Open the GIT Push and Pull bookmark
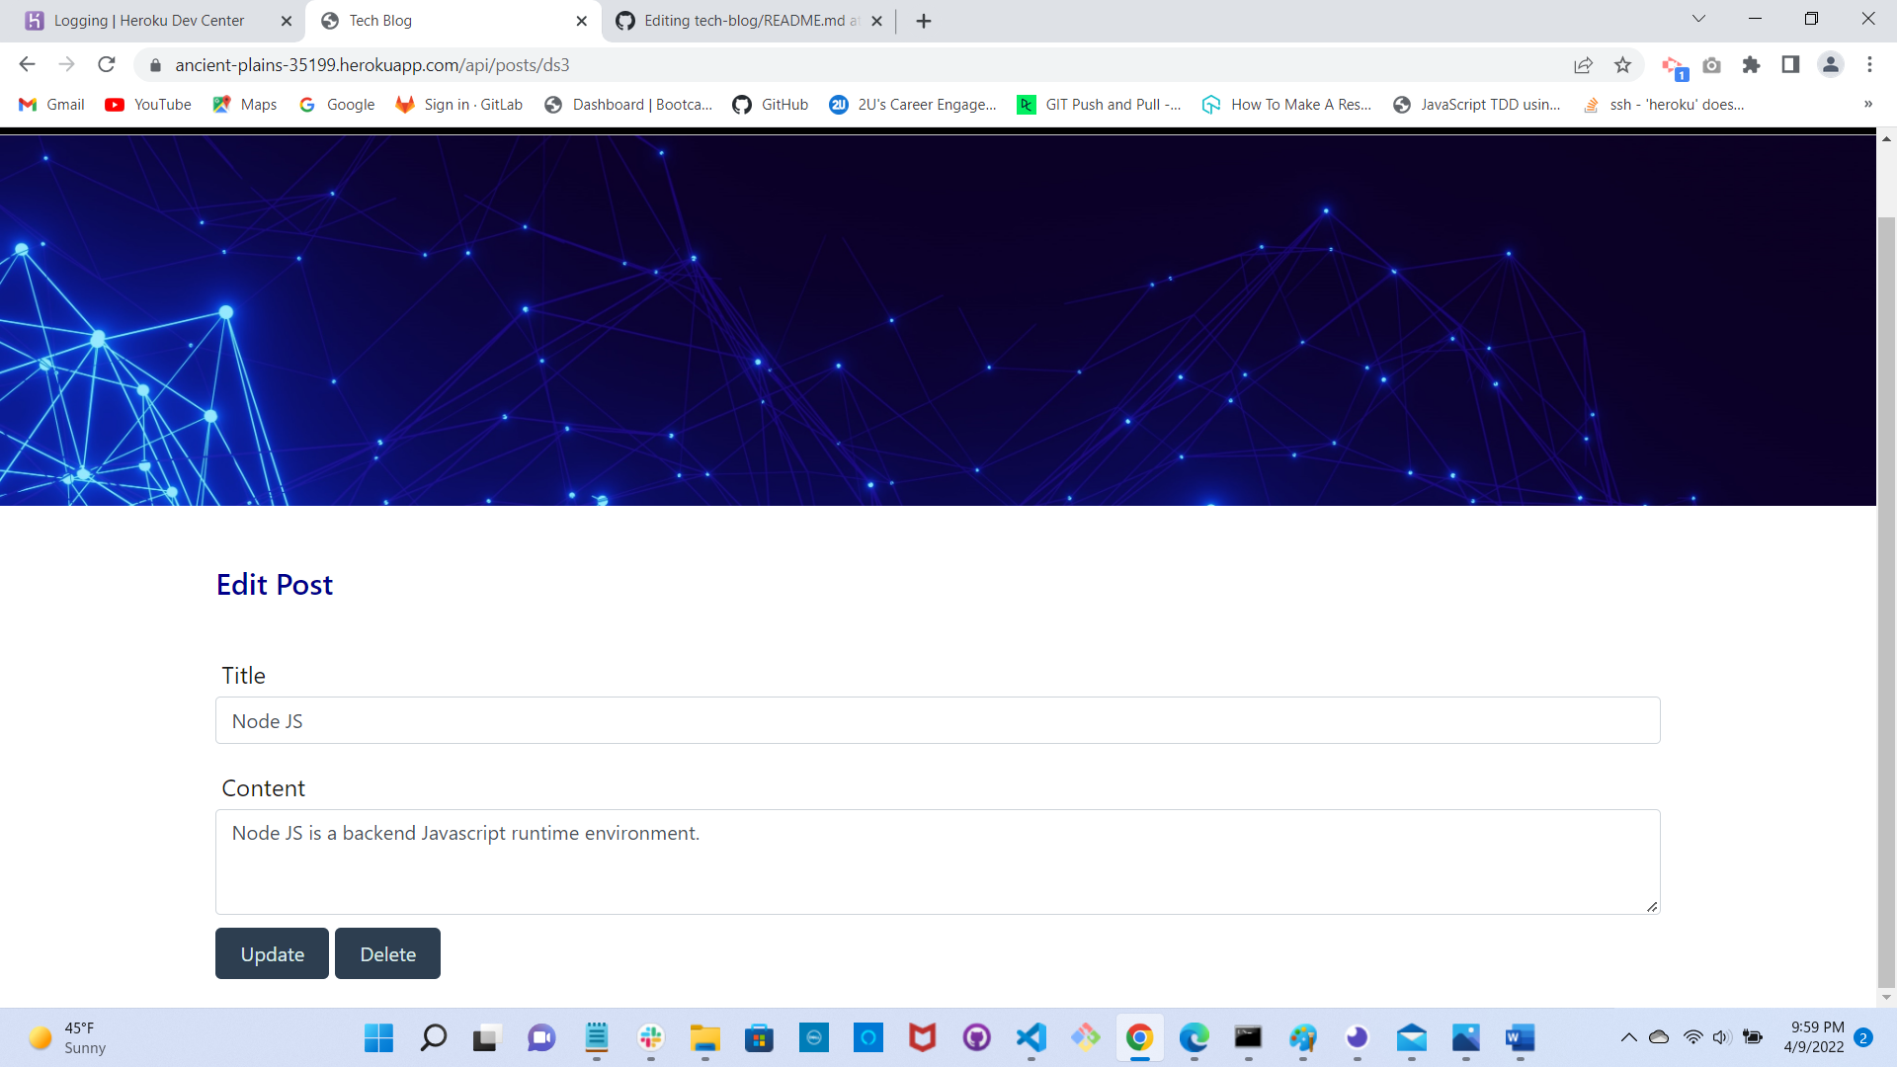This screenshot has width=1897, height=1067. [x=1099, y=104]
